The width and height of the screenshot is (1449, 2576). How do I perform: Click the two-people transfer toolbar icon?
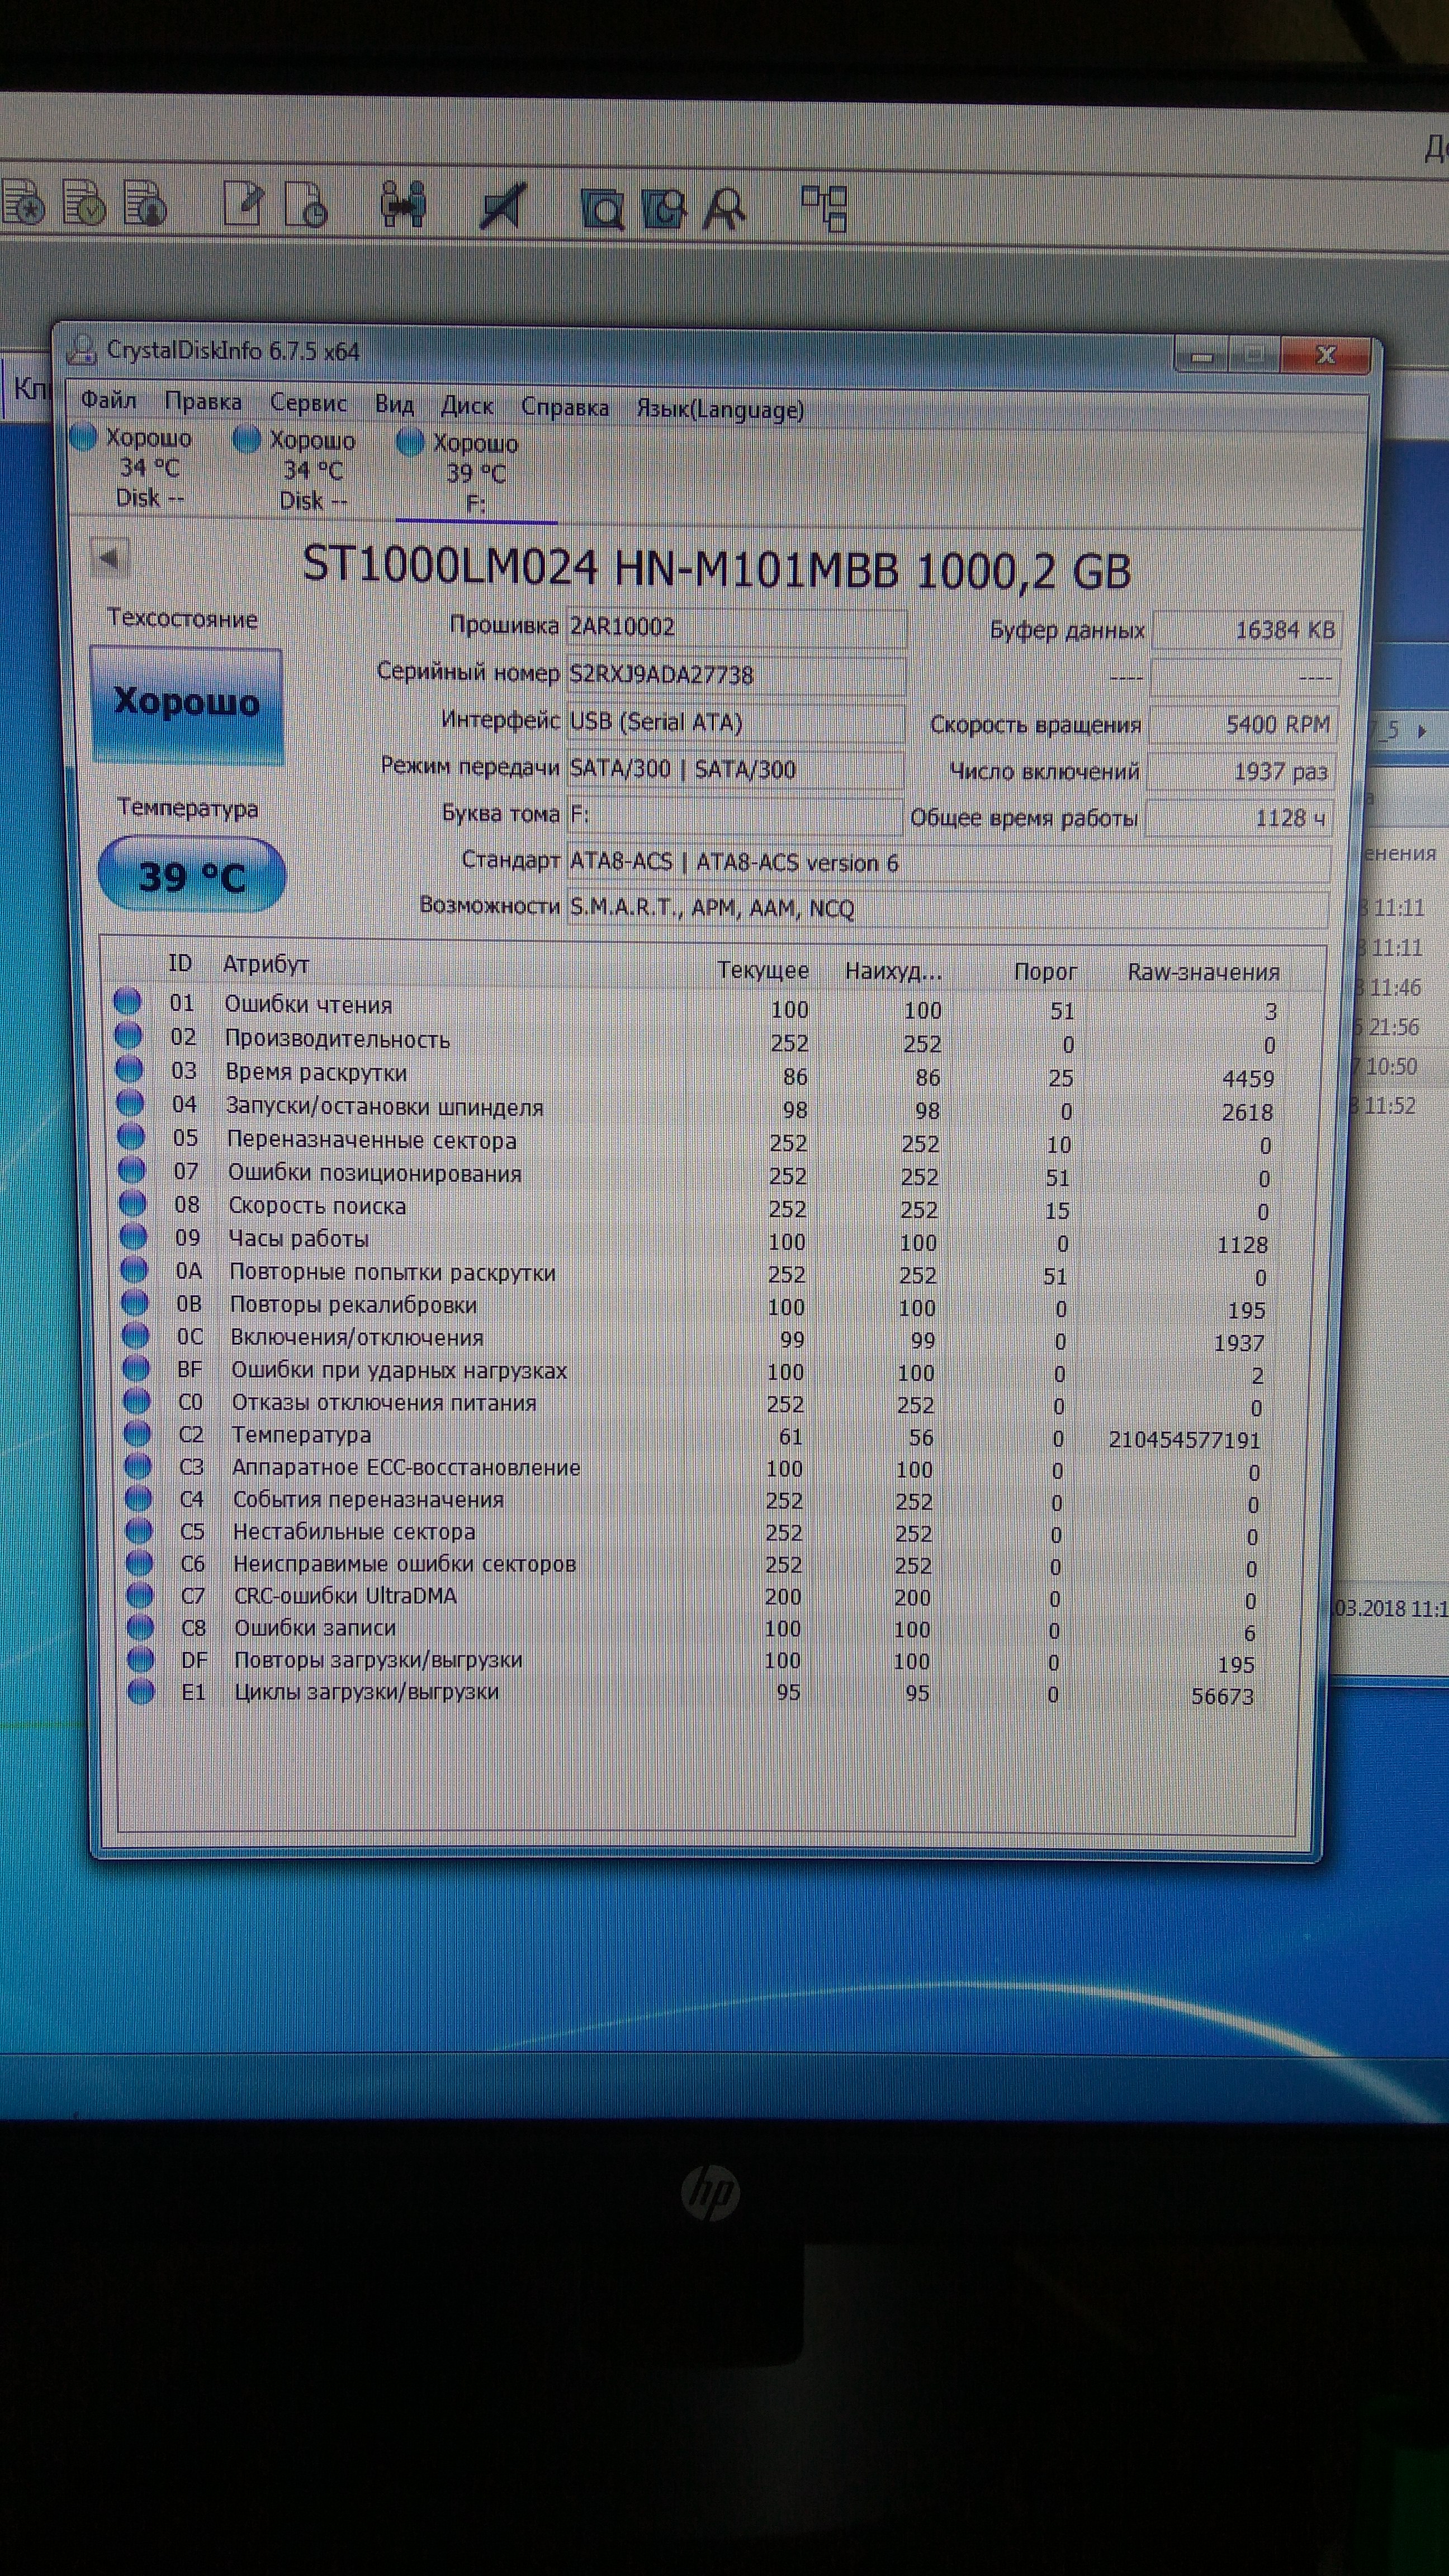405,205
